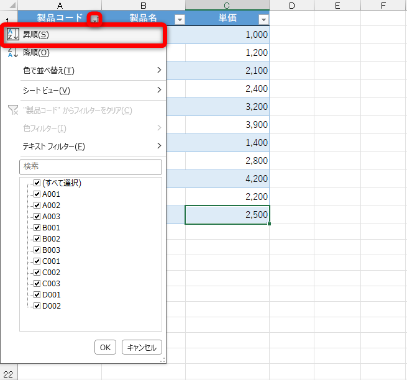Uncheck the D002 checkbox
Viewport: 407px width, 380px height.
coord(37,306)
